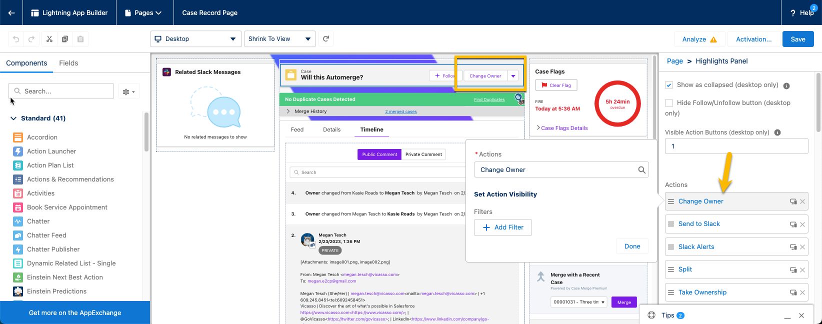
Task: Switch to the Fields tab
Action: (68, 63)
